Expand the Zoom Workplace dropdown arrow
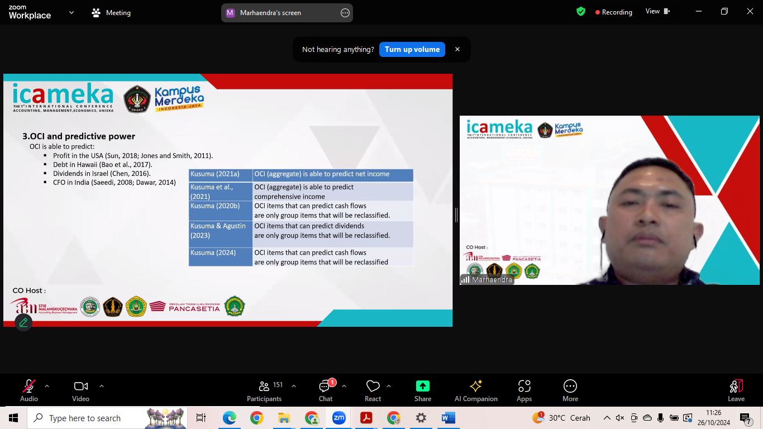763x429 pixels. point(71,12)
